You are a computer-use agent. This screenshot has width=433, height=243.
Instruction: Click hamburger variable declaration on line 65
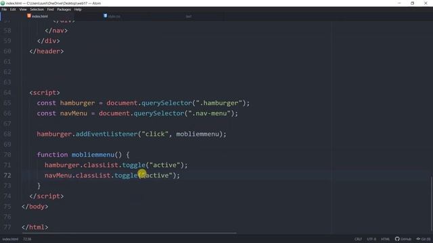click(77, 103)
